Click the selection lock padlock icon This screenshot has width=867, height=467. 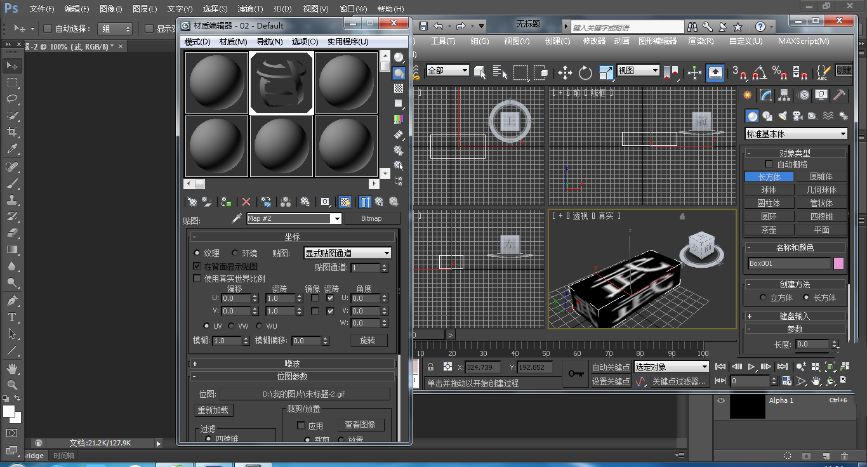pyautogui.click(x=430, y=367)
